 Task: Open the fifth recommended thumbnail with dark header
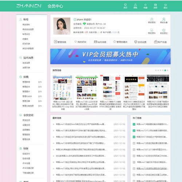point(158,87)
